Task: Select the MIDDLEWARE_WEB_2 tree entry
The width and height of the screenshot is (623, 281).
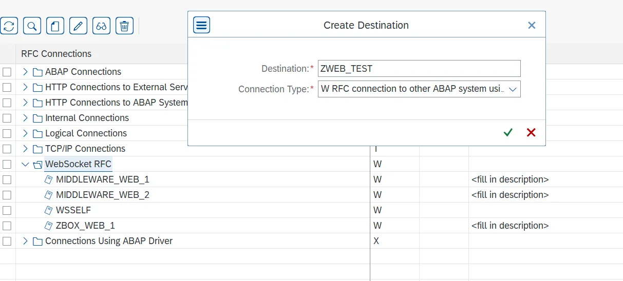Action: [x=103, y=195]
